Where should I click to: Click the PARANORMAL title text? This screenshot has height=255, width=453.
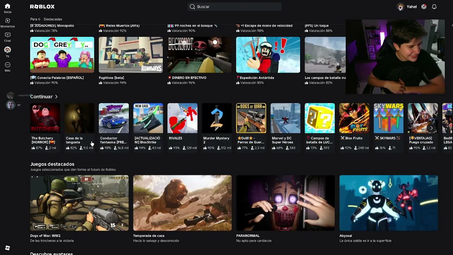click(248, 236)
